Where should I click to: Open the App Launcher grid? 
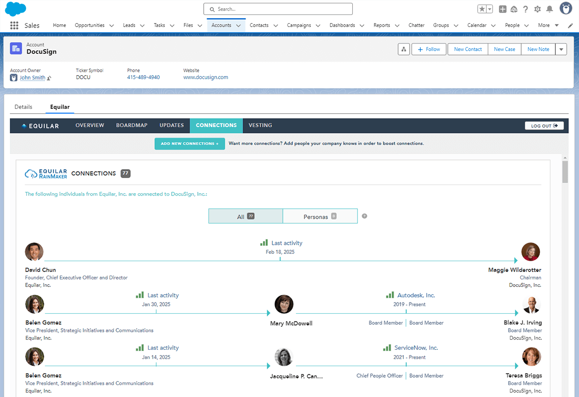(x=14, y=26)
